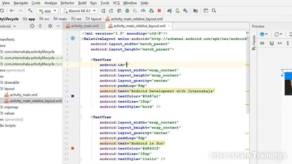Click the green Debug bug icon

click(127, 11)
